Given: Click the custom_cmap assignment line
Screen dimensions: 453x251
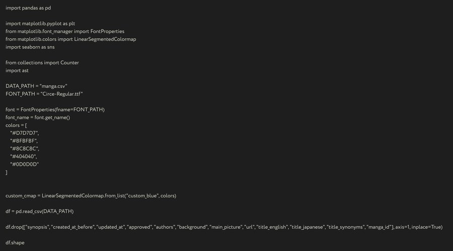Looking at the screenshot, I should [91, 195].
